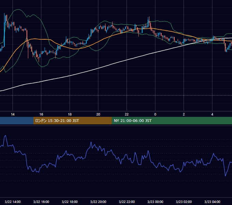The height and width of the screenshot is (205, 232).
Task: Click the NY 21:00-06:00 JST session bar
Action: 172,121
